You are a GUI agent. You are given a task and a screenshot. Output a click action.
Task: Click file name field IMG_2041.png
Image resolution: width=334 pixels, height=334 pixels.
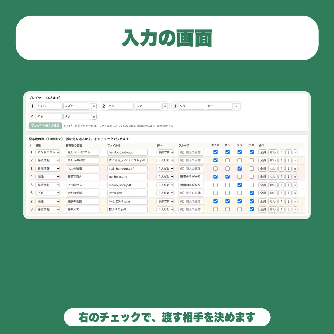tap(128, 201)
